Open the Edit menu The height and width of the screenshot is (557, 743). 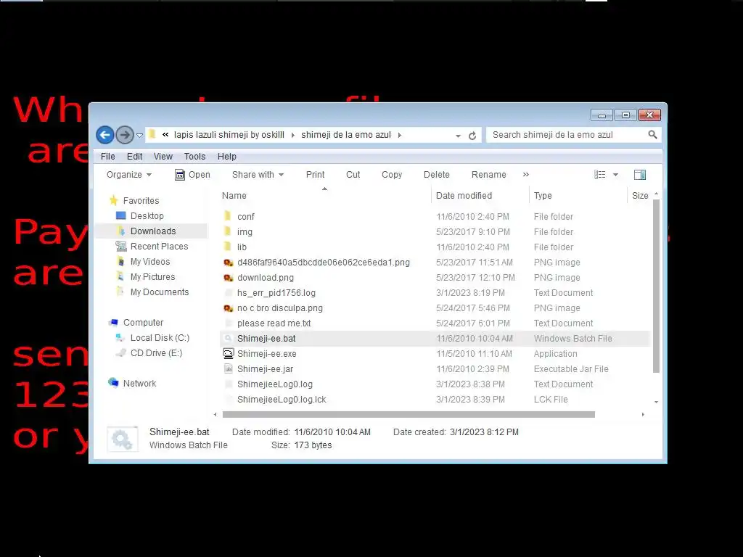[134, 157]
